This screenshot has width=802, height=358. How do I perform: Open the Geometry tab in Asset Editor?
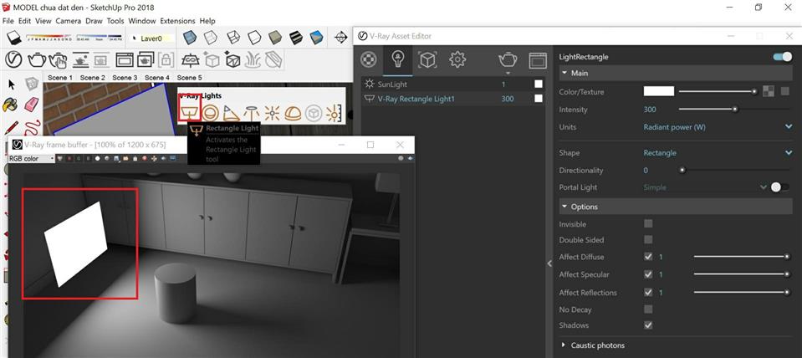[427, 59]
